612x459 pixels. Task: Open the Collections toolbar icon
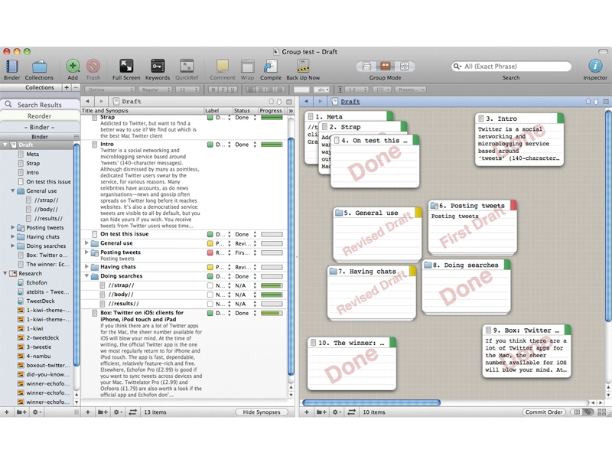pyautogui.click(x=39, y=67)
